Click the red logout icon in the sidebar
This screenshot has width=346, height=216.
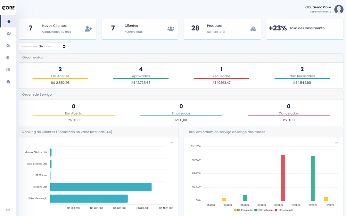[8, 210]
